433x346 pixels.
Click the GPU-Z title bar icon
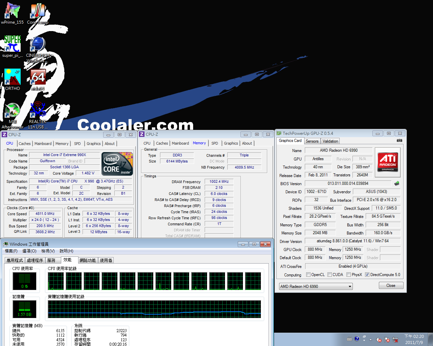279,133
